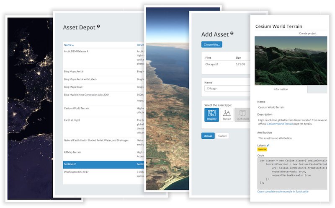Follow the Cesium World Terrain description link
The height and width of the screenshot is (208, 335).
pos(280,124)
